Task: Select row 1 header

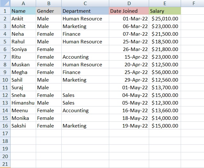Action: click(x=5, y=11)
